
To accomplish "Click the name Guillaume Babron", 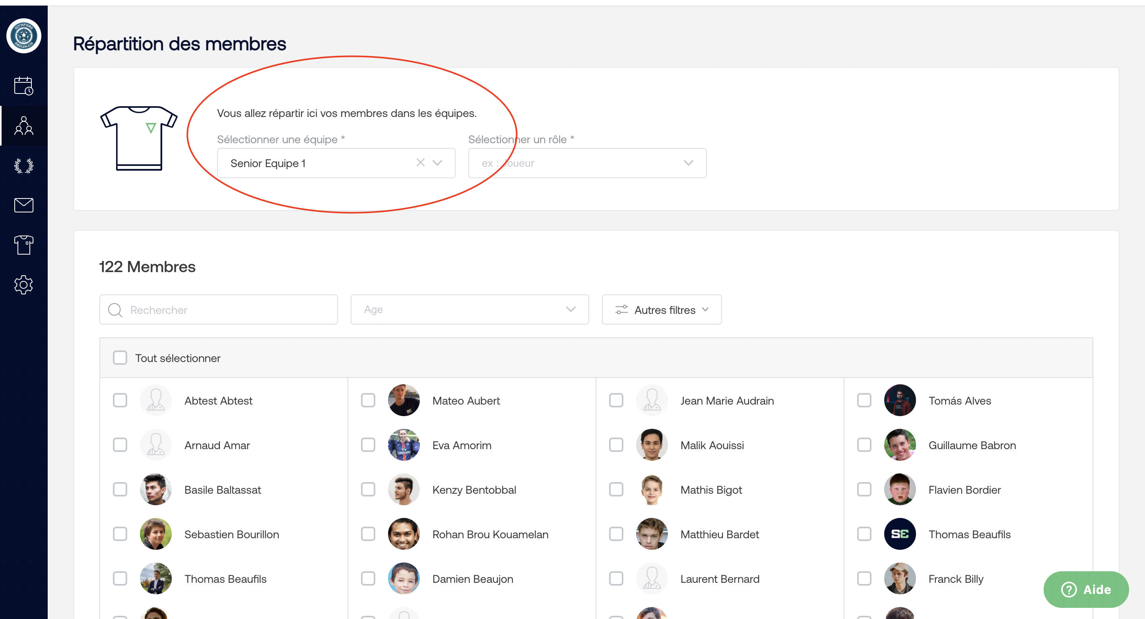I will pos(972,445).
